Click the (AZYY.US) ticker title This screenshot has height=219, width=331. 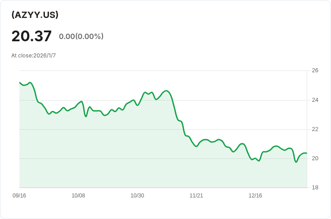[35, 15]
